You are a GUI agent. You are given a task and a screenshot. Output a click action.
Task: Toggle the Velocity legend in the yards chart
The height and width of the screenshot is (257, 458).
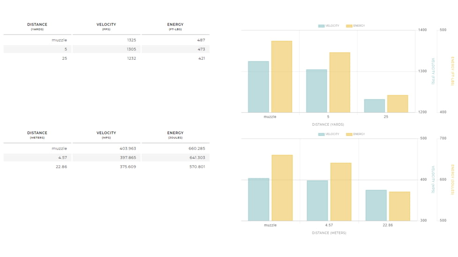tap(329, 26)
